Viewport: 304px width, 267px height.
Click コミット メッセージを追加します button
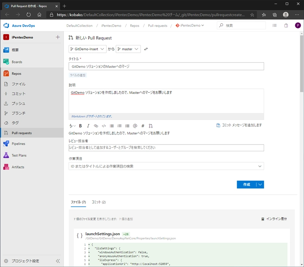239,125
